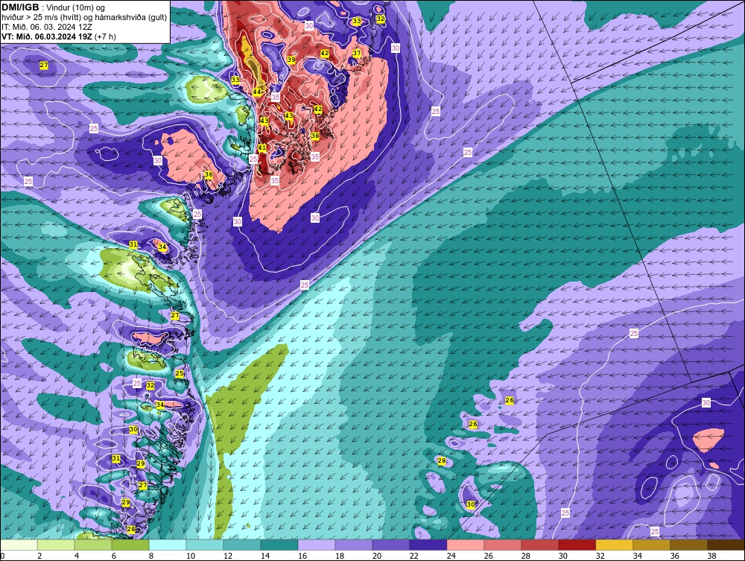Select the yellow gust label 36

click(209, 175)
